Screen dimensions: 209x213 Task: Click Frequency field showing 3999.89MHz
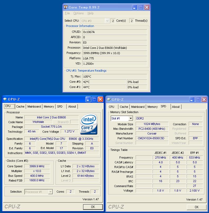click(x=115, y=53)
